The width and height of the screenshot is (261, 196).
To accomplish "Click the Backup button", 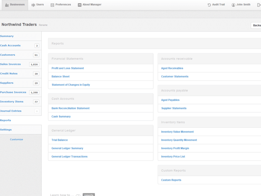I will pyautogui.click(x=256, y=25).
